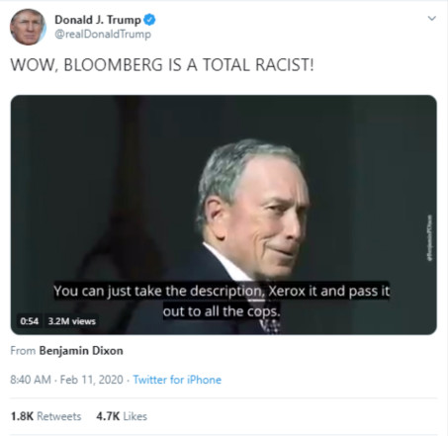Open Donald J. Trump's profile avatar

28,27
